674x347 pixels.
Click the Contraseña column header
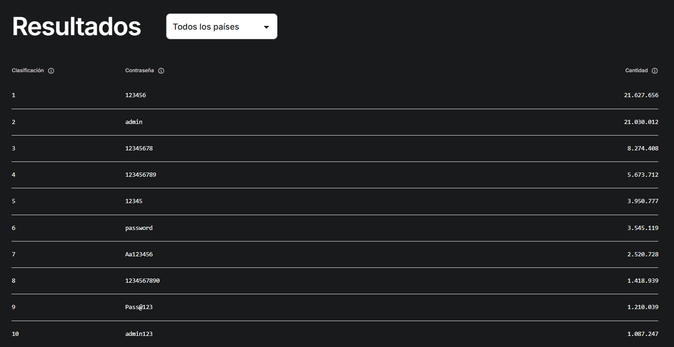pyautogui.click(x=139, y=70)
